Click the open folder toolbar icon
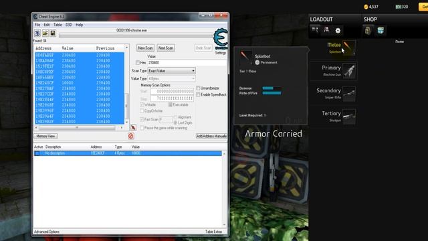 coord(45,33)
